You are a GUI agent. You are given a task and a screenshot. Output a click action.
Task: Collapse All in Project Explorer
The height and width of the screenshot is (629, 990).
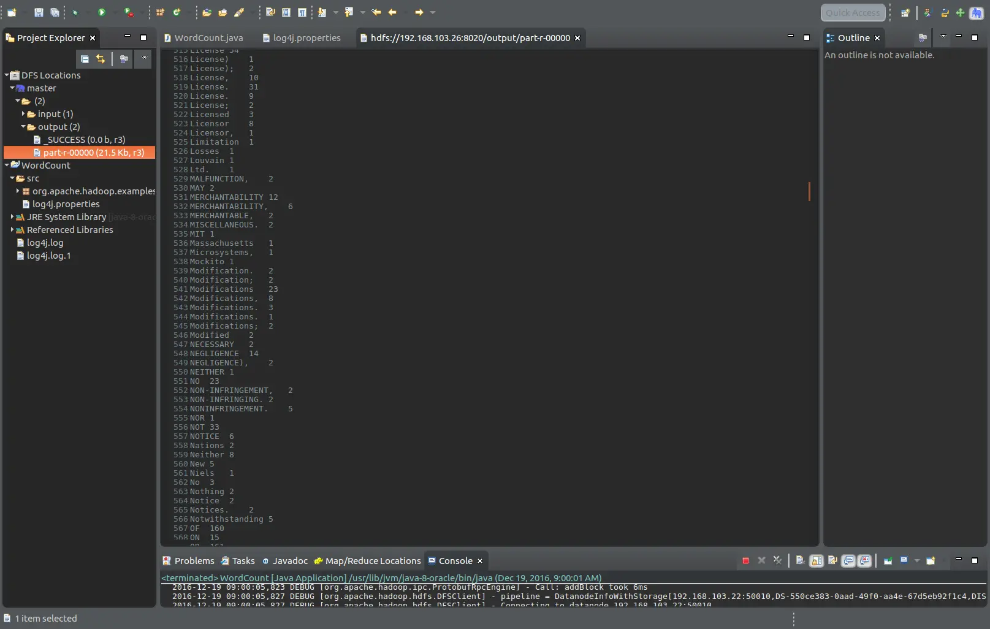point(85,59)
